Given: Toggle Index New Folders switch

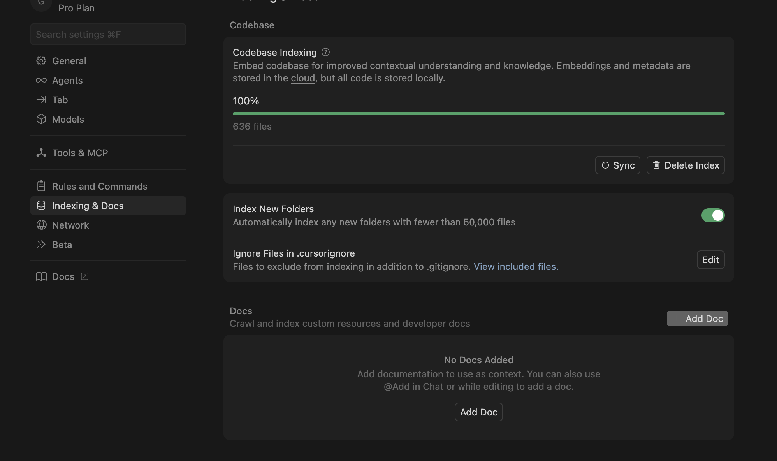Looking at the screenshot, I should 713,215.
